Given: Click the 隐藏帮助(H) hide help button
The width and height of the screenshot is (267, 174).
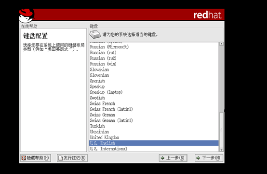Looking at the screenshot, I should [35, 158].
